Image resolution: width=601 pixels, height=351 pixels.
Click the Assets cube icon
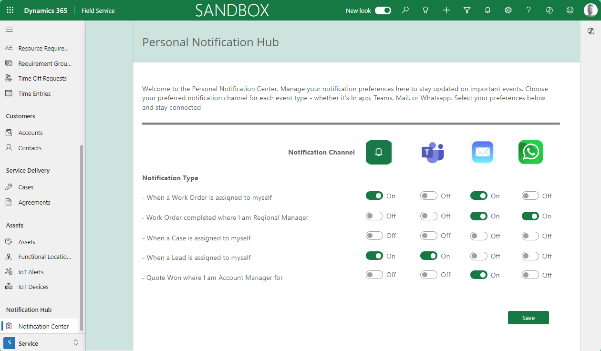tap(9, 242)
